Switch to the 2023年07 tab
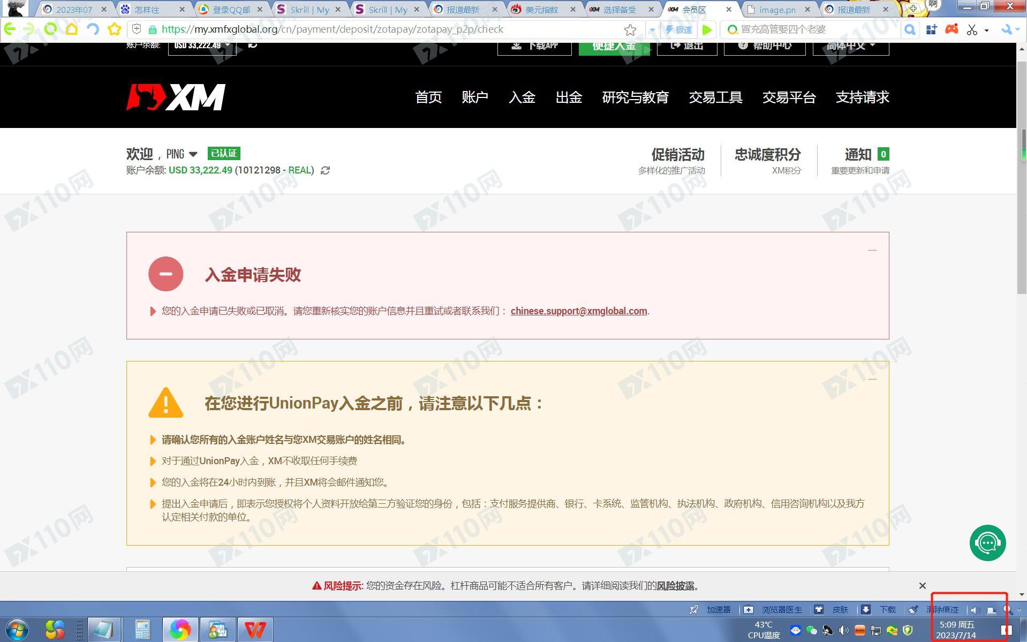 click(x=74, y=10)
